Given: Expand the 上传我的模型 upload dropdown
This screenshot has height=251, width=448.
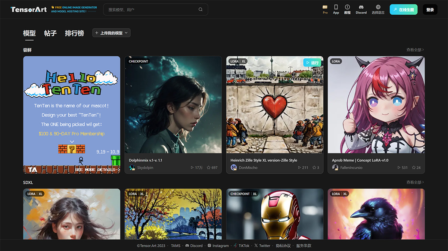Looking at the screenshot, I should 112,32.
